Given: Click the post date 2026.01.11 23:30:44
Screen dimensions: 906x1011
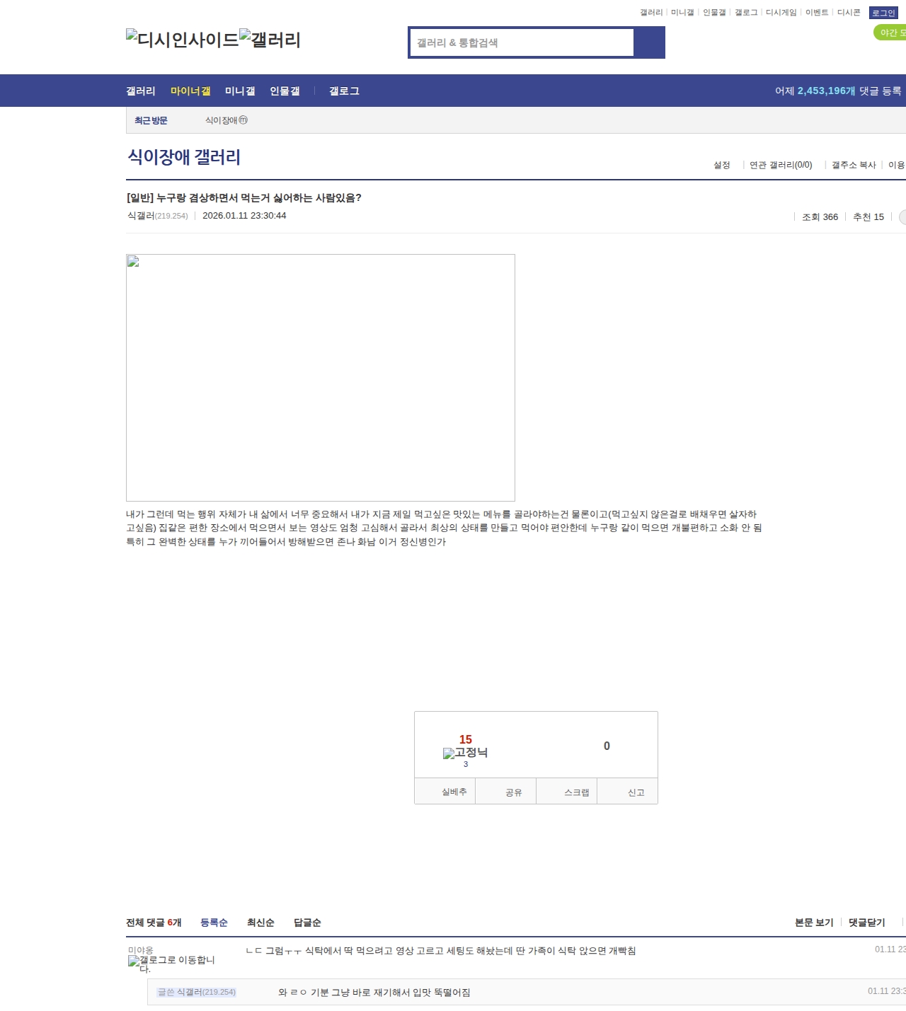Looking at the screenshot, I should [244, 216].
